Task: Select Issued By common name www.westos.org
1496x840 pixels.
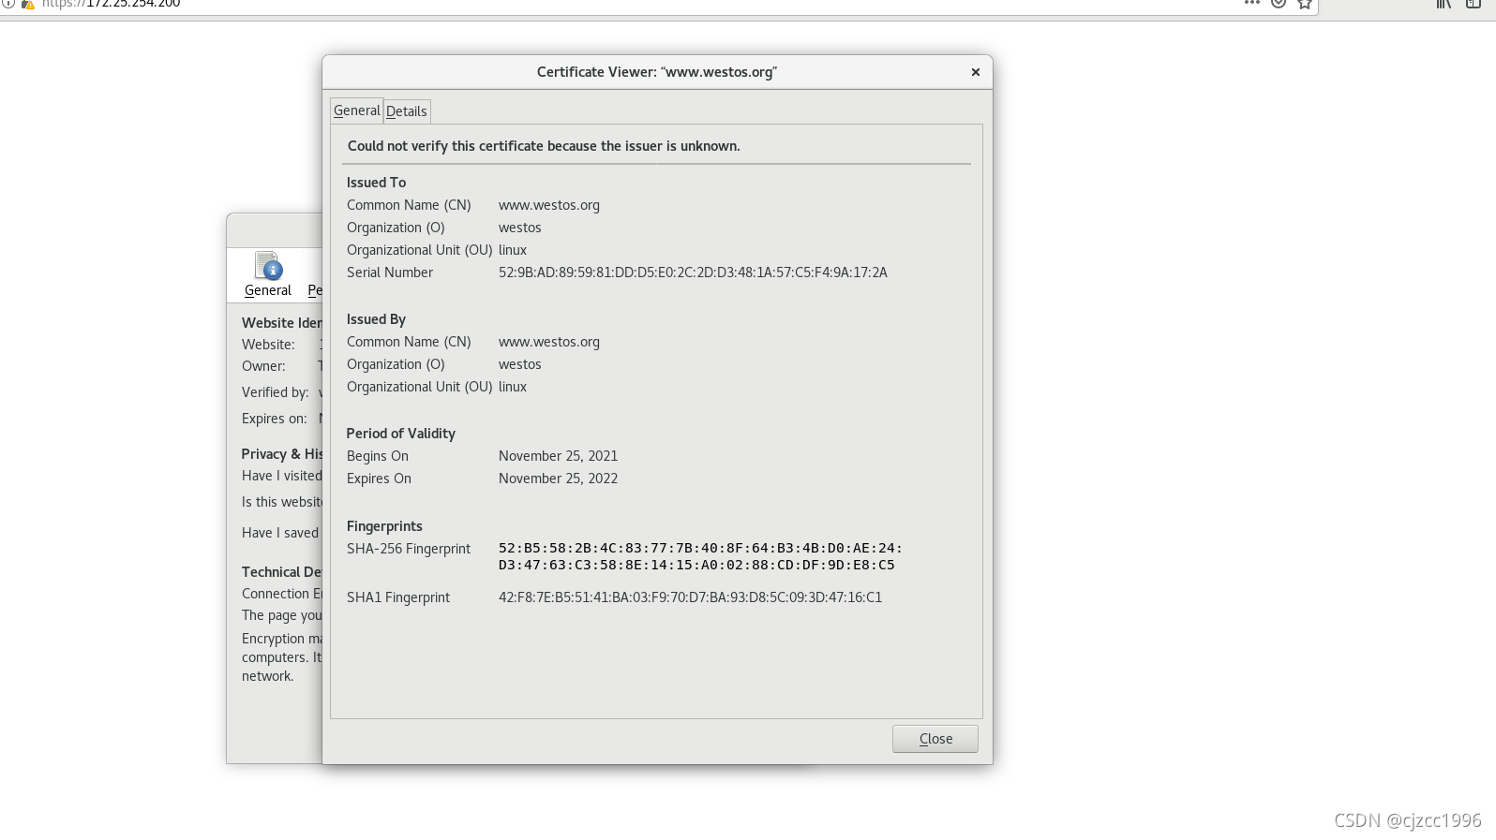Action: point(549,342)
